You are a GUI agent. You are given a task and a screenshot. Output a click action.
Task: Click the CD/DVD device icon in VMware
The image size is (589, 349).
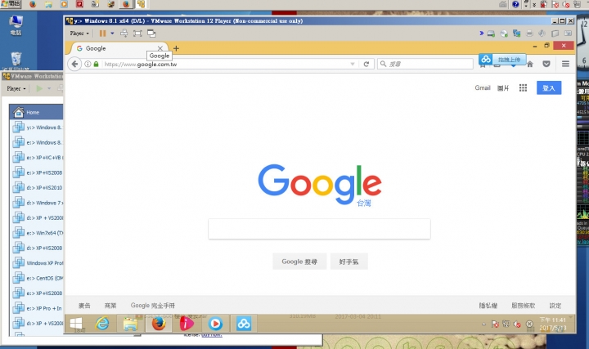[504, 34]
